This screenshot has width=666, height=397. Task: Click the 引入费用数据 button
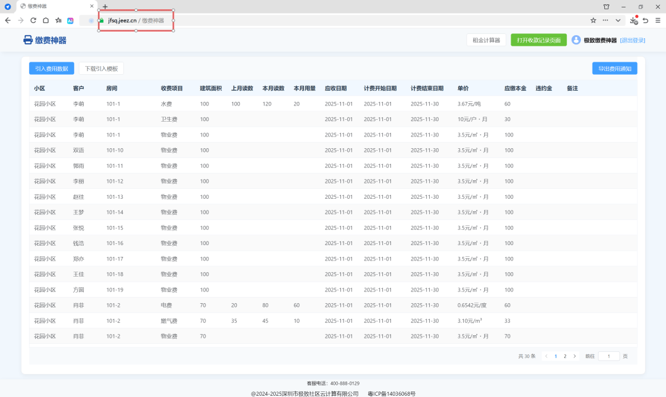click(x=52, y=69)
